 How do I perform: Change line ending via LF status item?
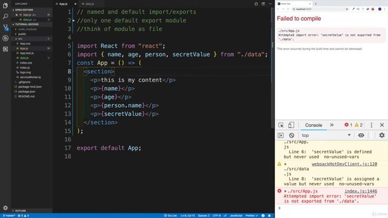[225, 216]
